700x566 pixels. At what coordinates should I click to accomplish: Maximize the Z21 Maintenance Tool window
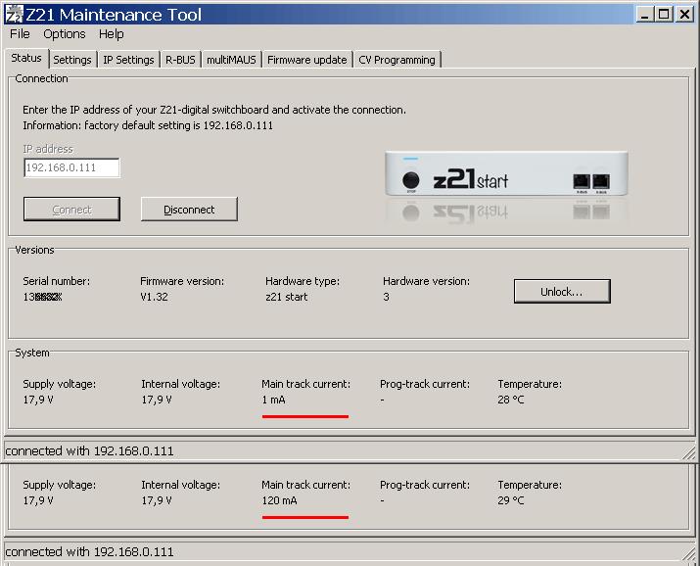coord(664,15)
